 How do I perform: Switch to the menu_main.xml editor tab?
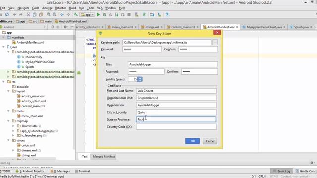pyautogui.click(x=122, y=27)
